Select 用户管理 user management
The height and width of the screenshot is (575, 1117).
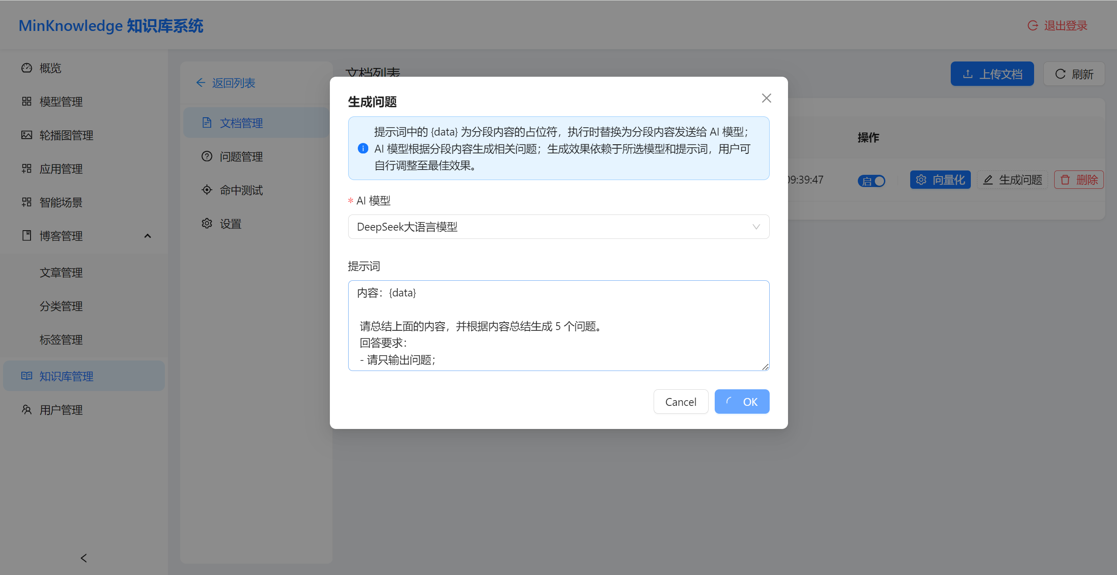tap(60, 410)
